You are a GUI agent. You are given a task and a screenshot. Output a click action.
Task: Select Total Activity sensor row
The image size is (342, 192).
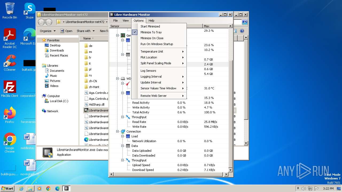tap(169, 112)
